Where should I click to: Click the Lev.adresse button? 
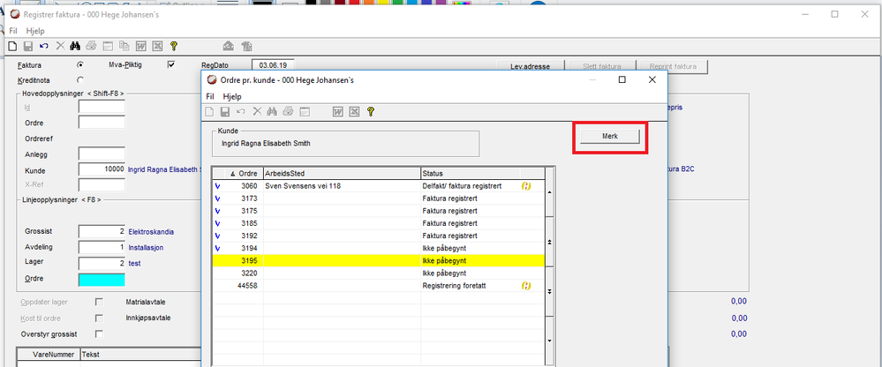point(530,66)
